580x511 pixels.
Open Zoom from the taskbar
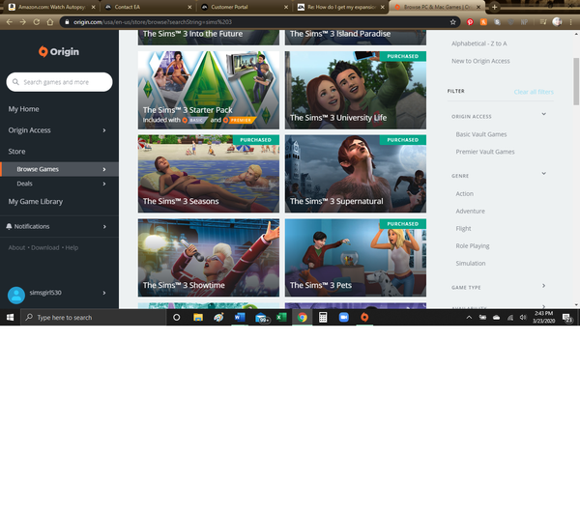343,317
